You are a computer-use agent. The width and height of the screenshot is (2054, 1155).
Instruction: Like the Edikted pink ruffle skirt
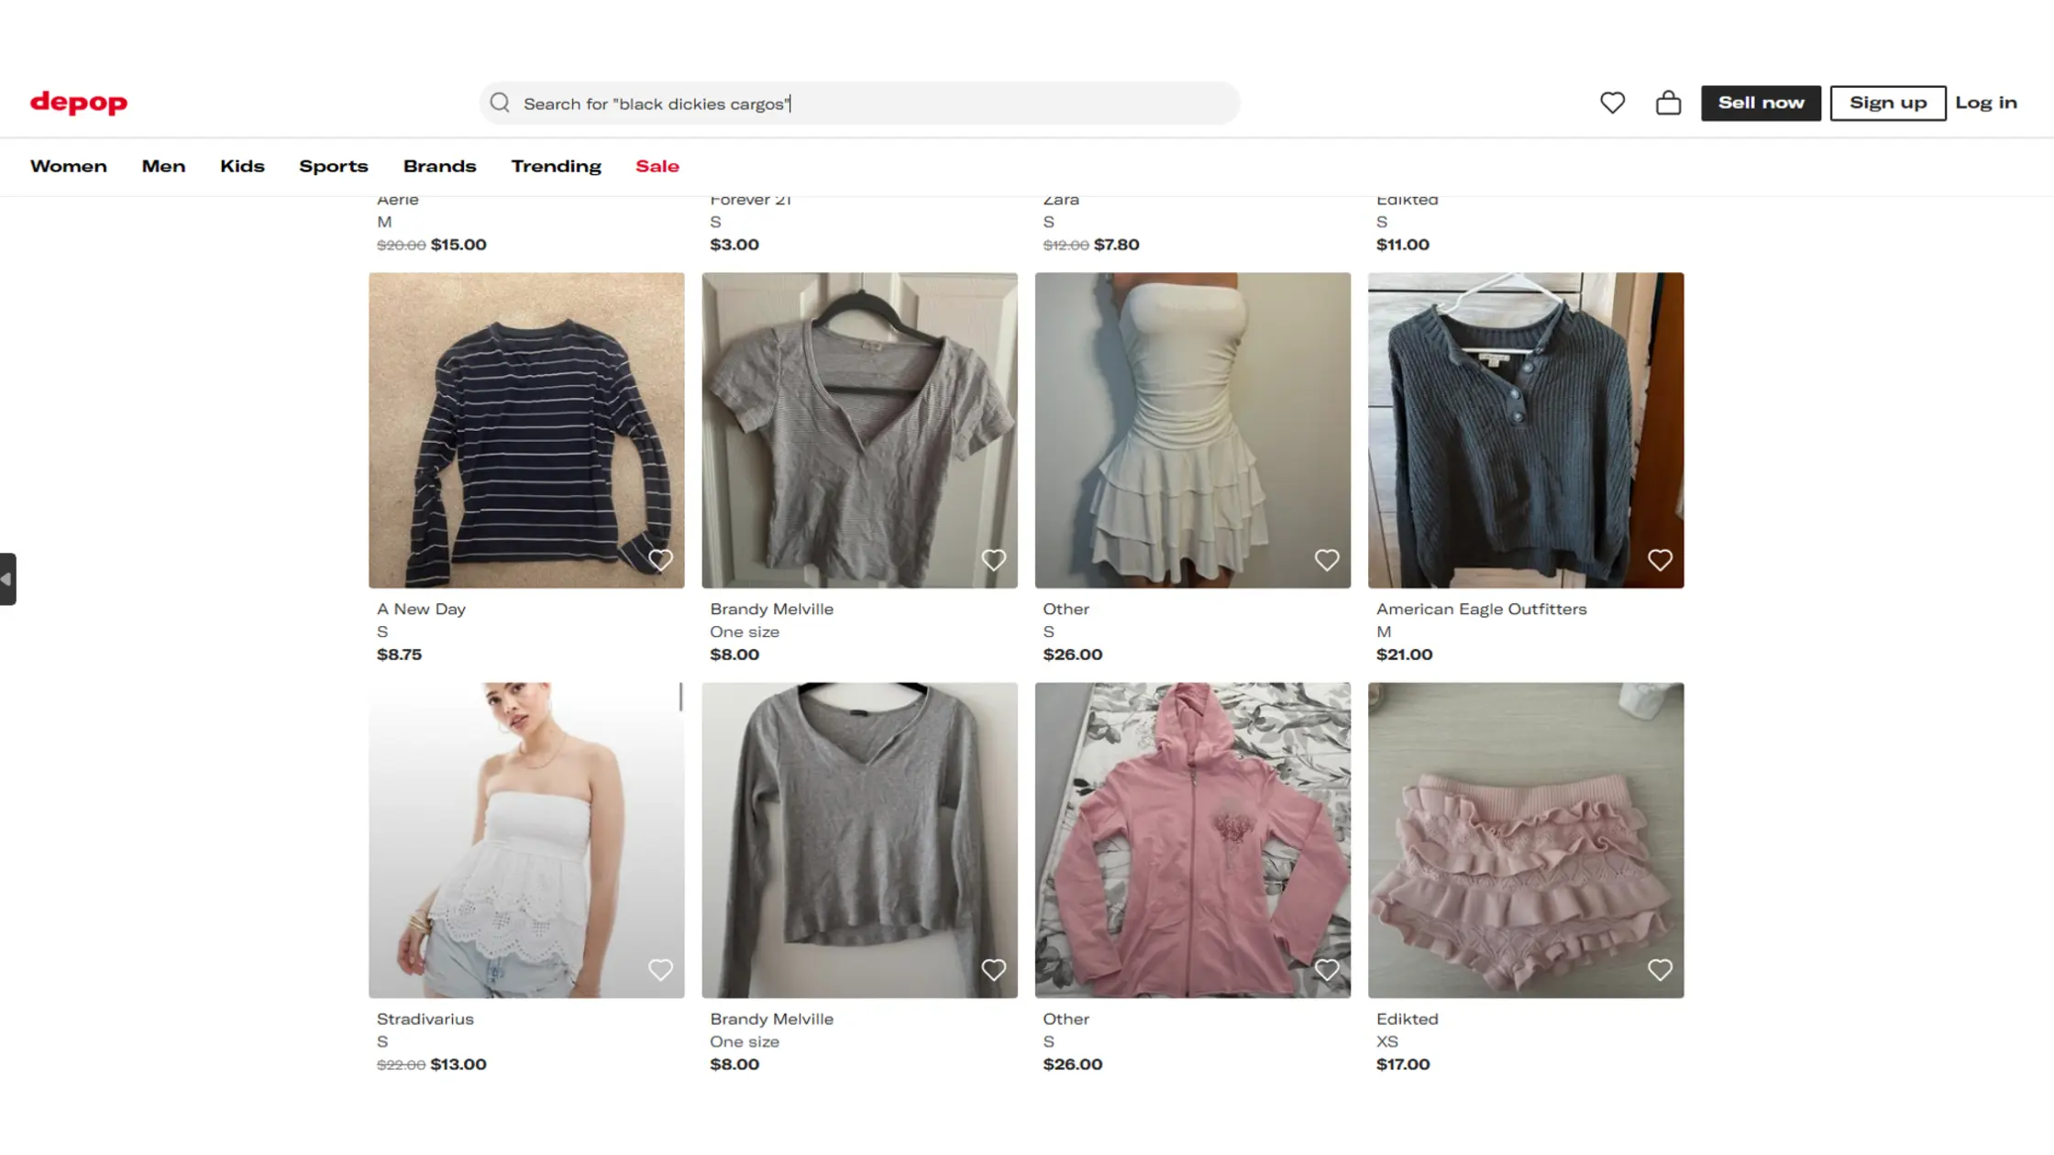(1660, 969)
